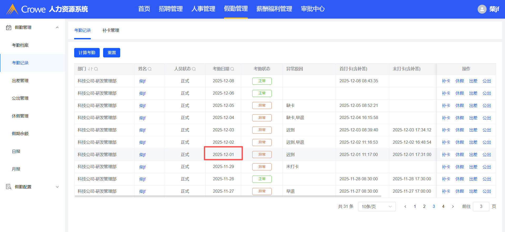The height and width of the screenshot is (232, 505).
Task: Expand the 假勤配置 sidebar section
Action: [x=57, y=187]
